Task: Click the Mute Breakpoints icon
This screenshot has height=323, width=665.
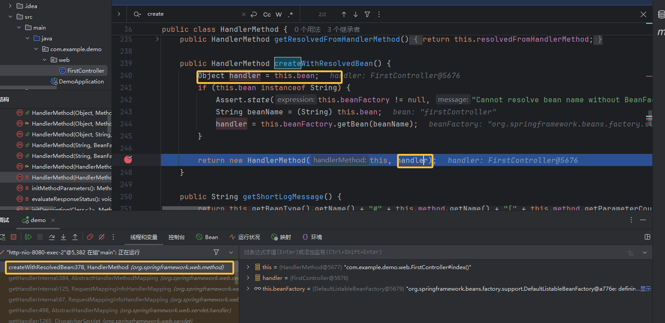Action: [x=102, y=237]
